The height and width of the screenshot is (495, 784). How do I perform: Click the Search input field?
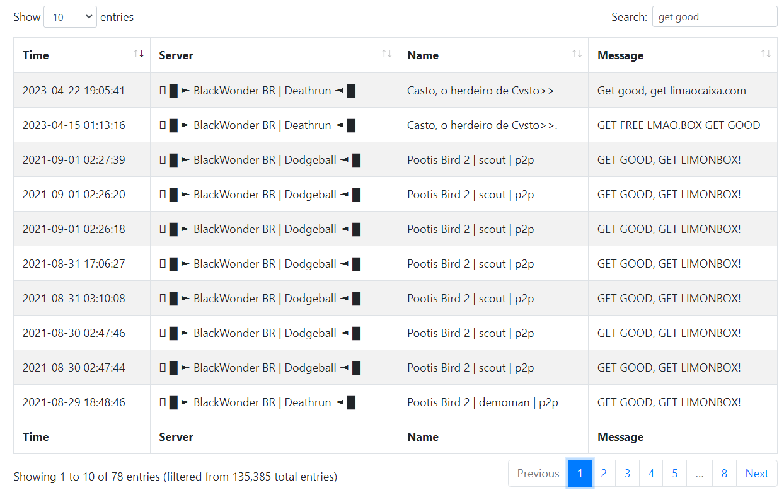point(715,17)
